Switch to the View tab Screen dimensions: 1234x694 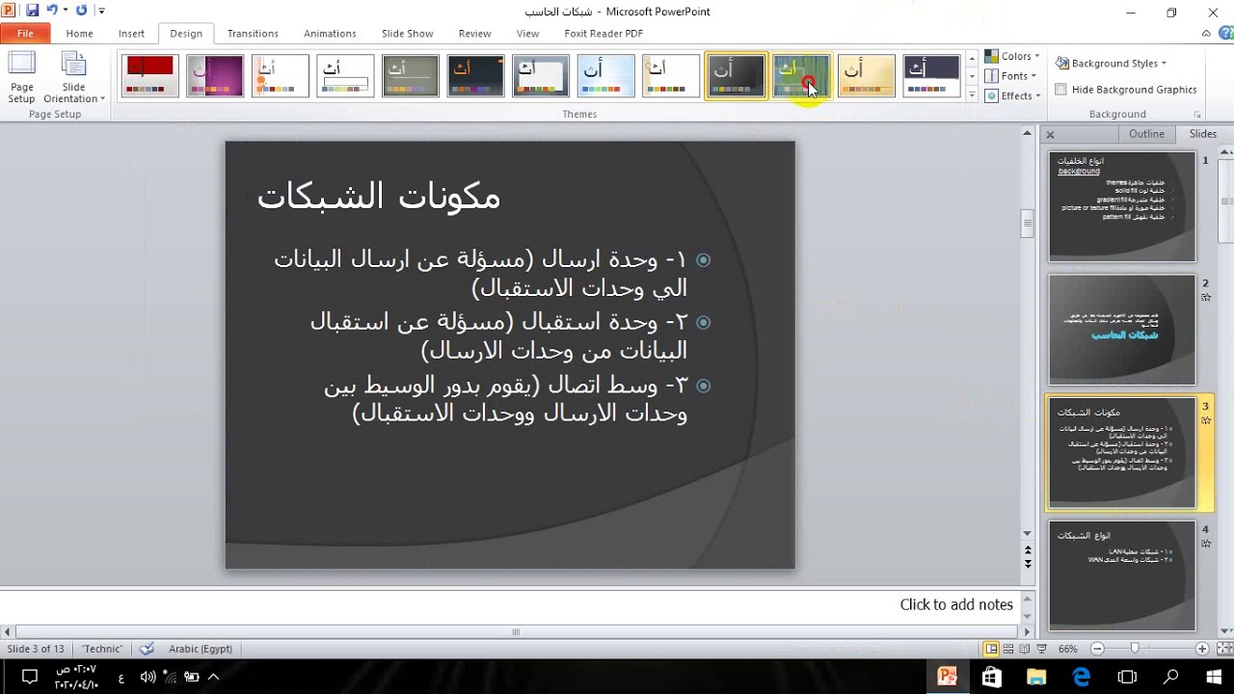pos(527,33)
